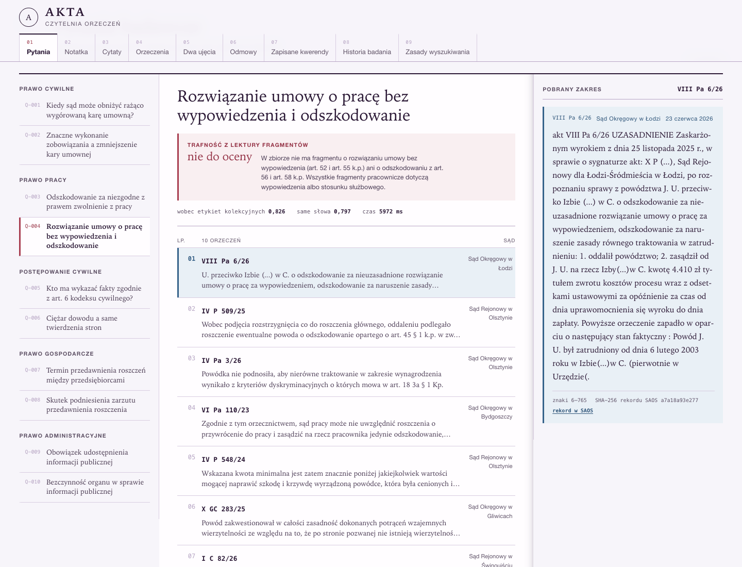Viewport: 742px width, 567px height.
Task: Click the AKTA circular logo icon
Action: click(29, 18)
